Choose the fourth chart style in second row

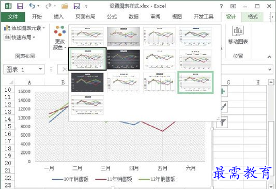click(x=195, y=59)
